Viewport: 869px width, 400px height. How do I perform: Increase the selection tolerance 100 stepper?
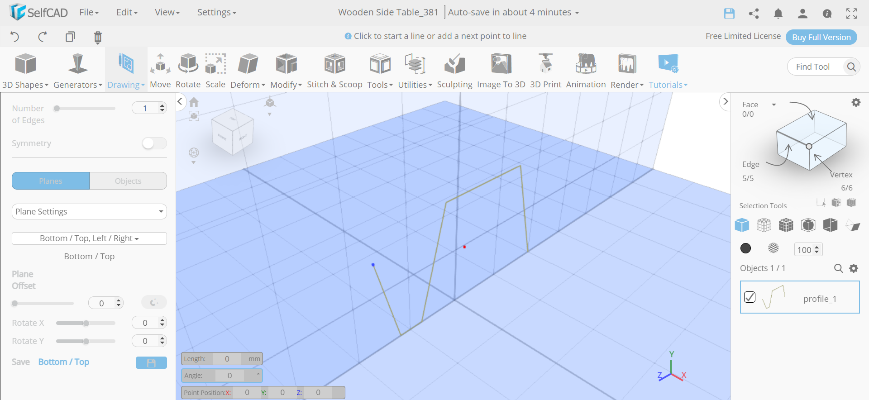tap(817, 247)
